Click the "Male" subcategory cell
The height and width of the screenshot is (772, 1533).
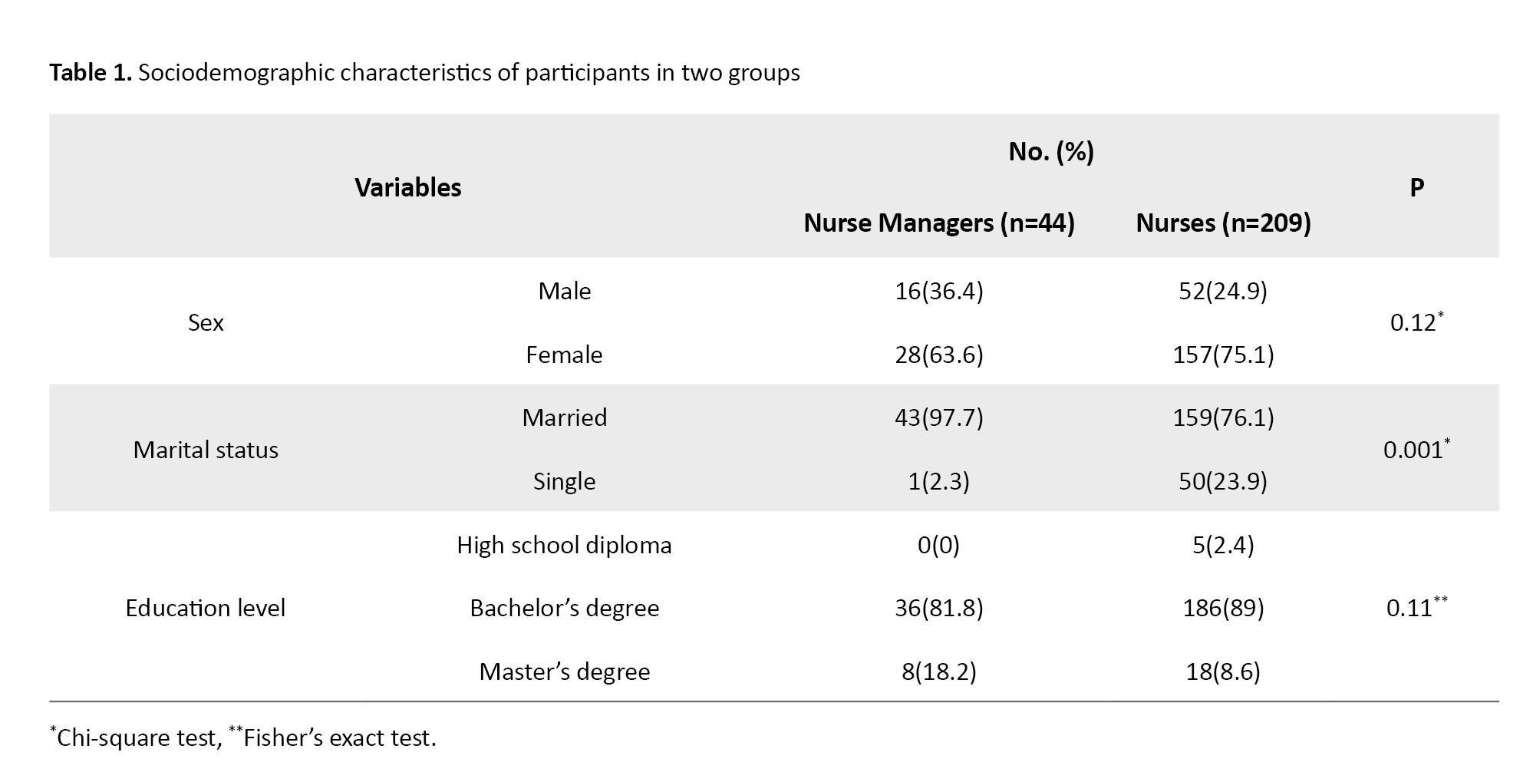tap(564, 291)
